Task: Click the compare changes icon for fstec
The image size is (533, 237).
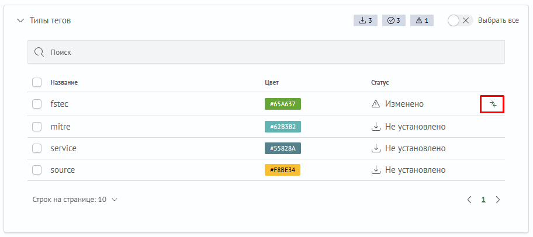Action: [493, 104]
